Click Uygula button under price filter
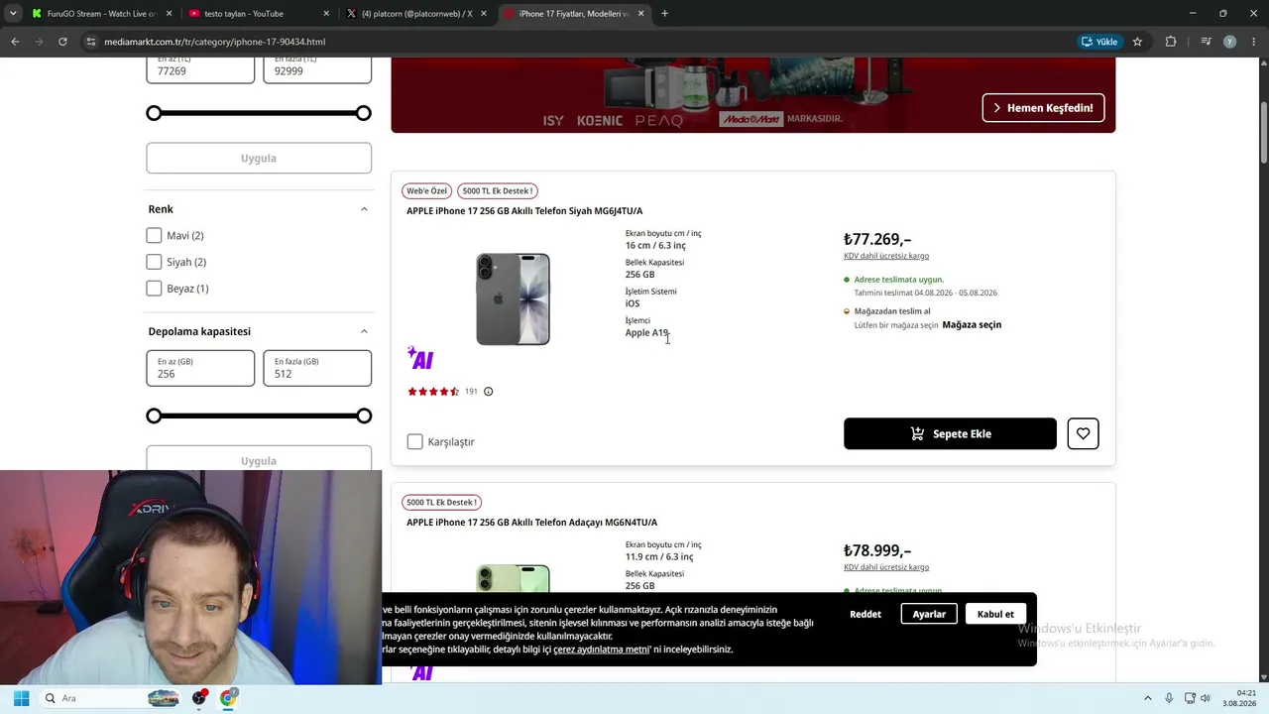Image resolution: width=1269 pixels, height=714 pixels. pos(259,158)
